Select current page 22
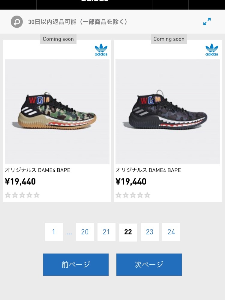 tap(128, 232)
